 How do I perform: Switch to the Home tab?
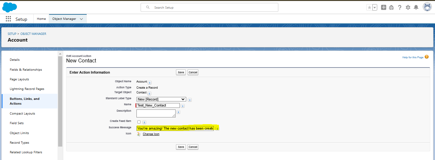[x=41, y=19]
